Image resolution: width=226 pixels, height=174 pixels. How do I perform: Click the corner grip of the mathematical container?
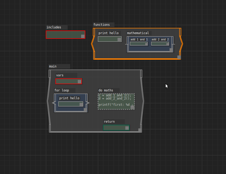click(x=171, y=49)
